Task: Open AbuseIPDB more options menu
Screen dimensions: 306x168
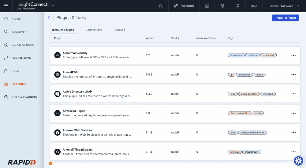Action: [x=293, y=75]
